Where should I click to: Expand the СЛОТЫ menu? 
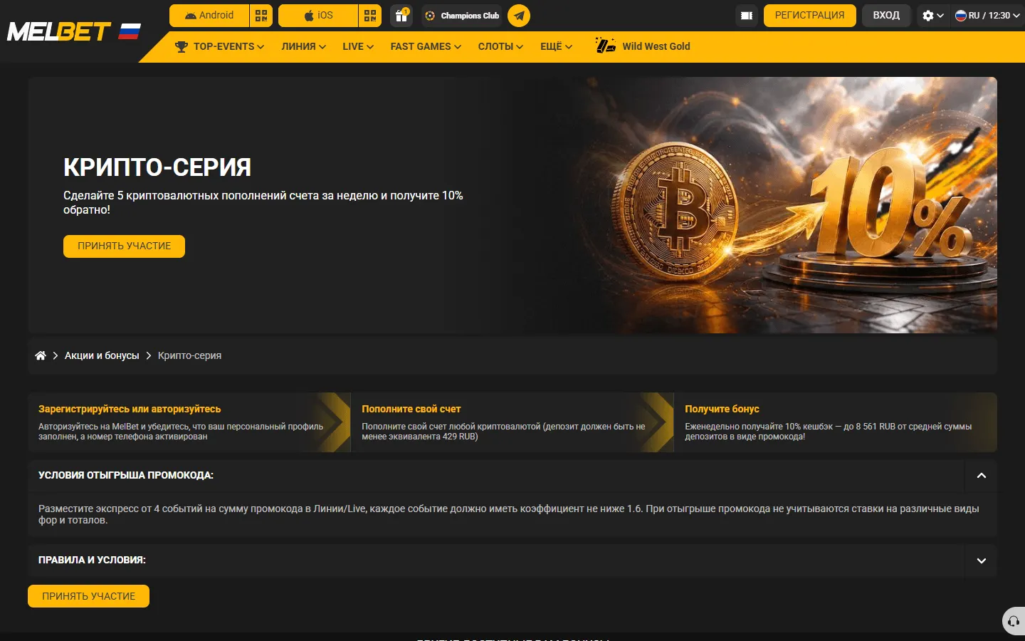point(500,46)
